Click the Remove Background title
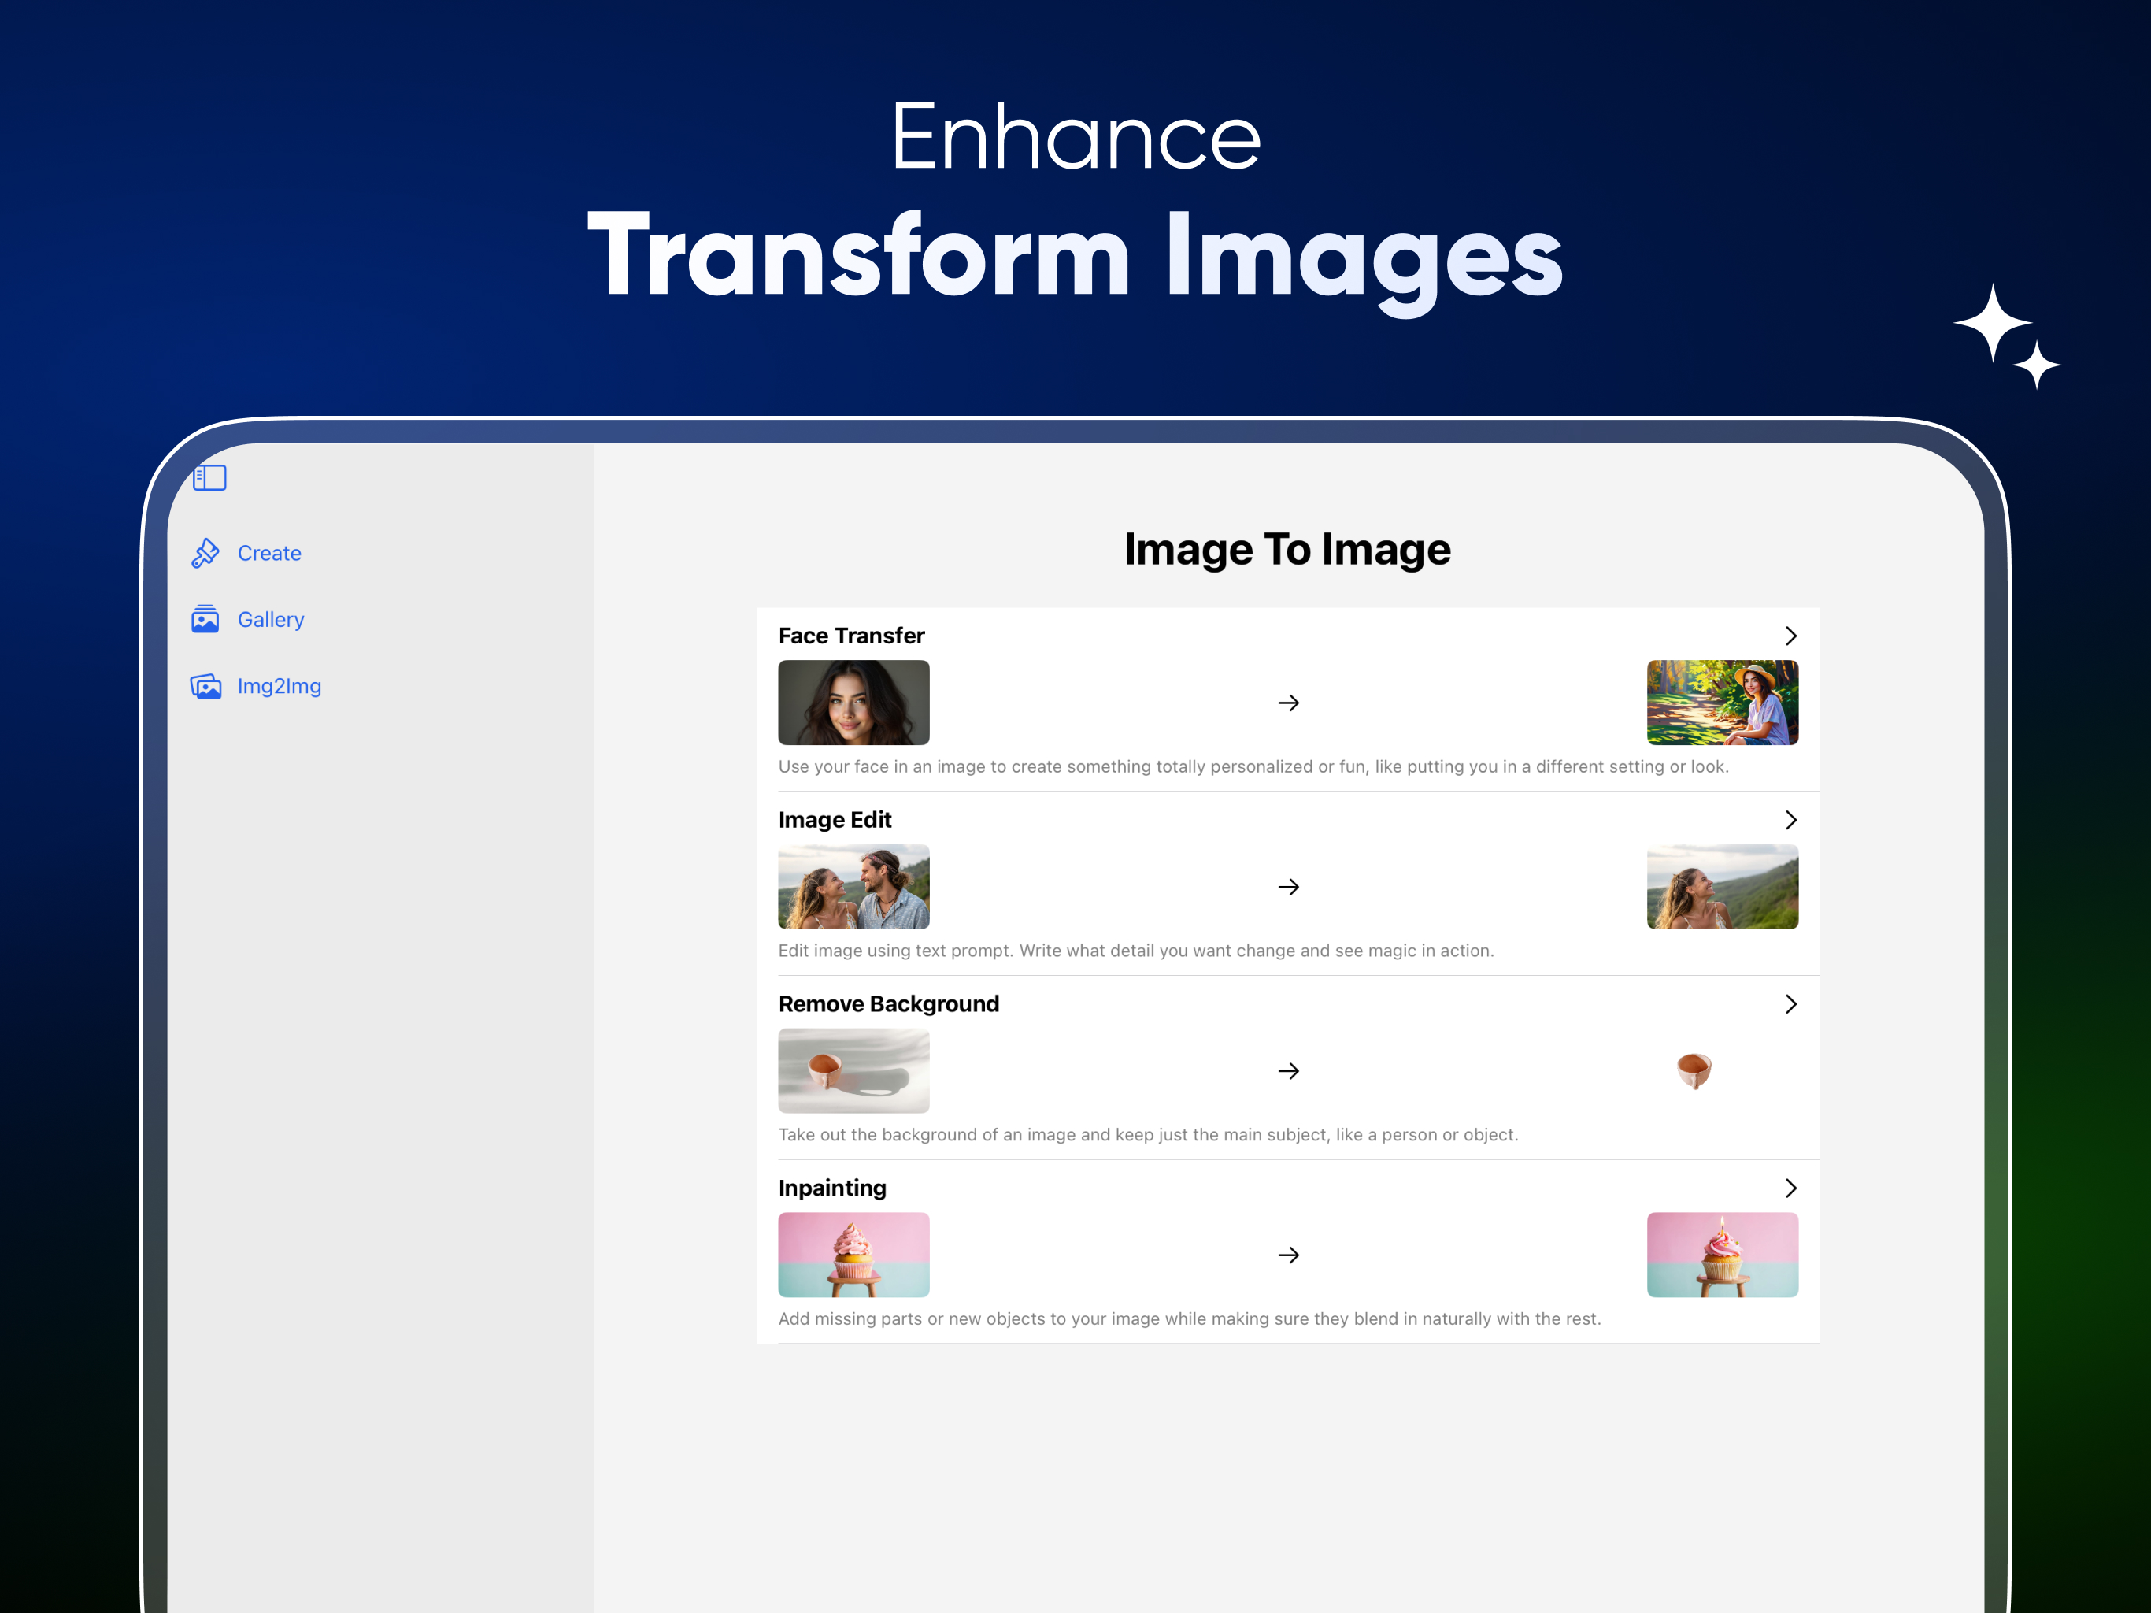Image resolution: width=2151 pixels, height=1613 pixels. click(888, 1003)
